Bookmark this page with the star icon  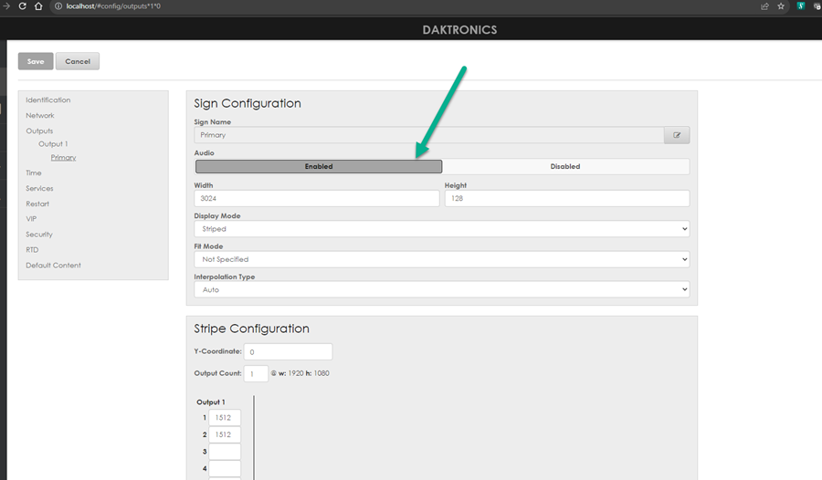pos(781,6)
